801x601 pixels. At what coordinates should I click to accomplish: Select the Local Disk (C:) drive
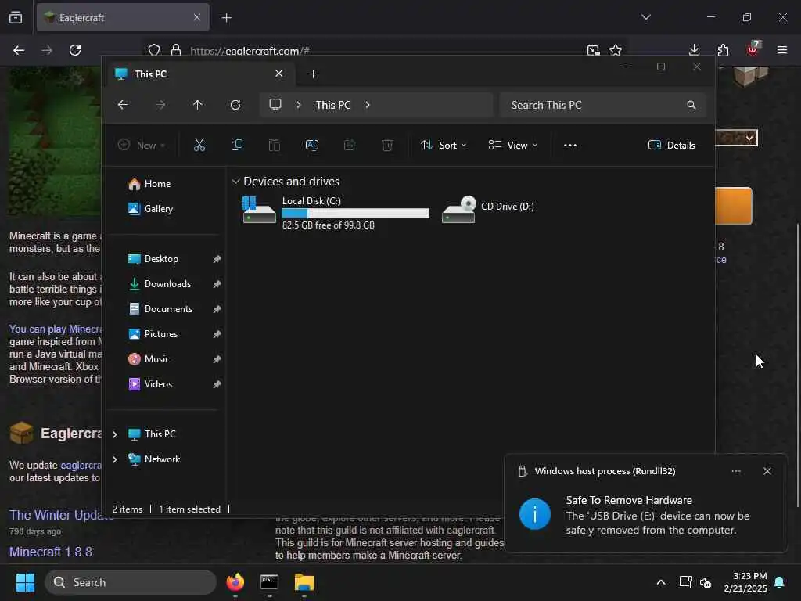pos(335,212)
